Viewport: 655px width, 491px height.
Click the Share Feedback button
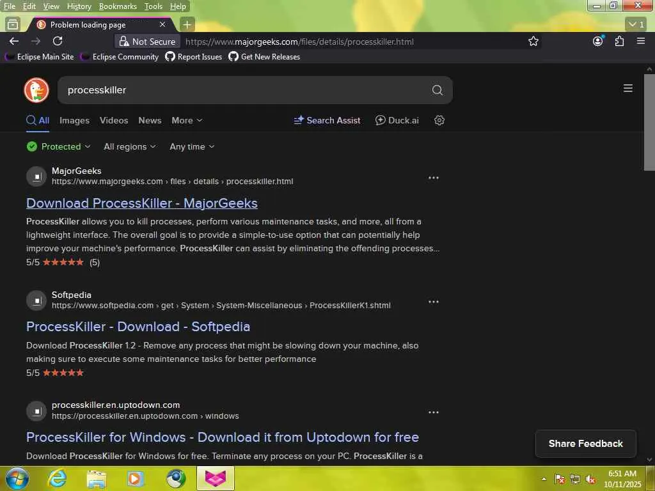click(586, 444)
